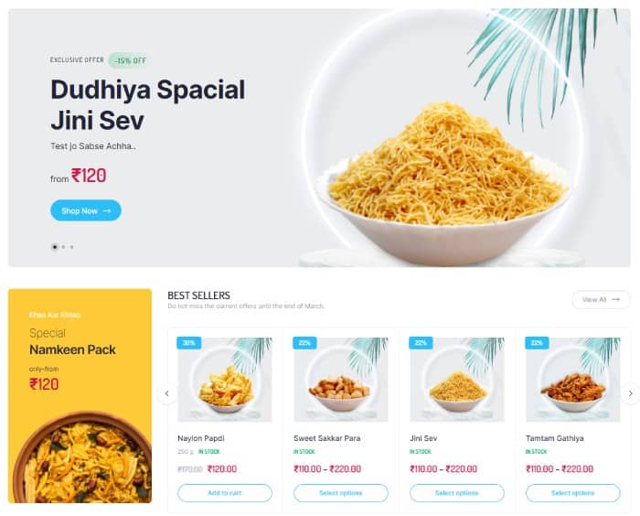Click the Dudhiya Spacial Jini Sev heading

click(x=148, y=104)
